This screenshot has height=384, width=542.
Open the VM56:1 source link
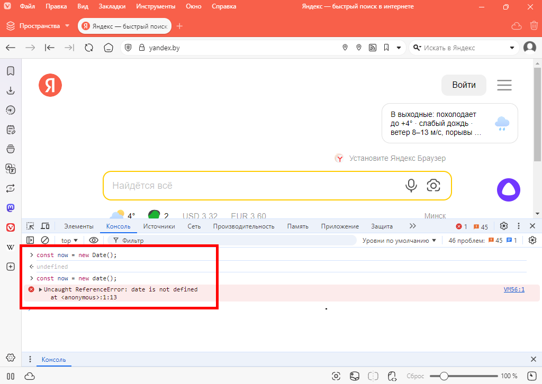514,290
